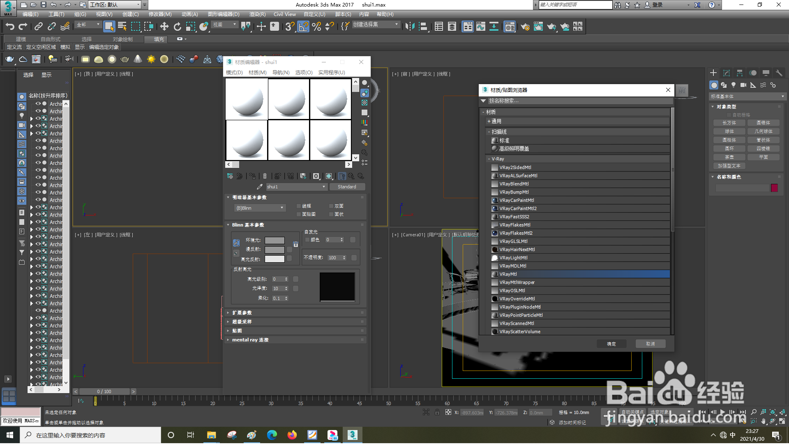This screenshot has width=789, height=444.
Task: Click the eyedropper pick material icon
Action: 260,187
